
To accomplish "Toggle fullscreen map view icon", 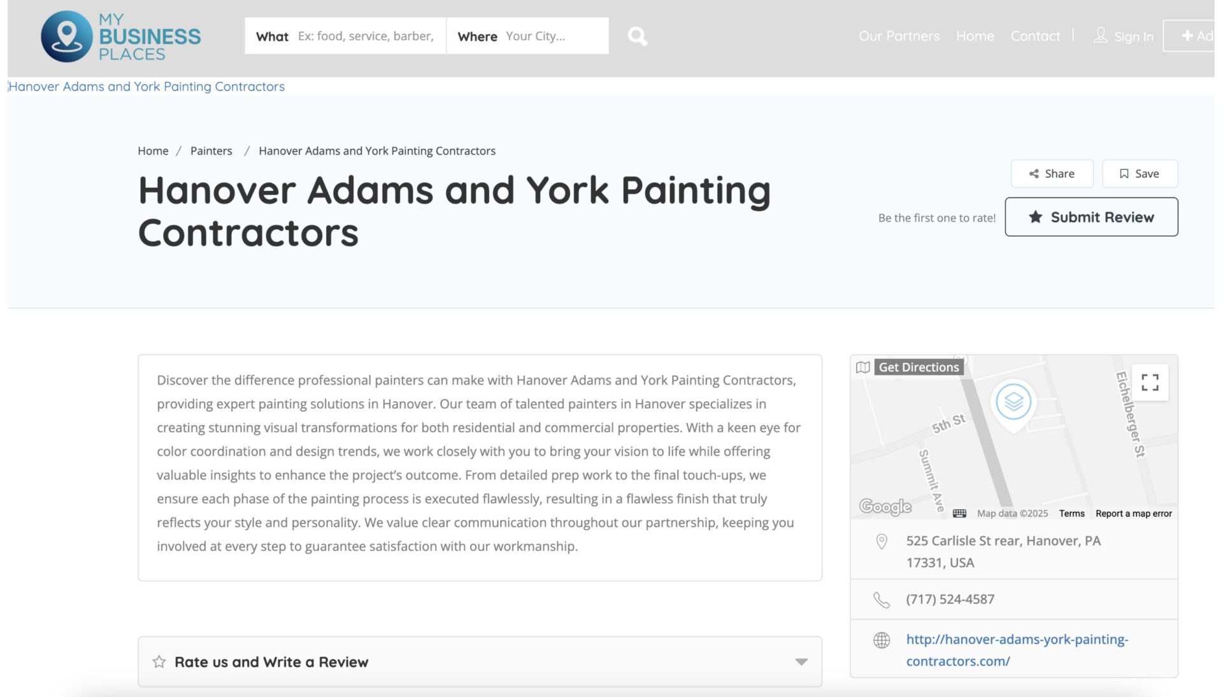I will coord(1149,383).
